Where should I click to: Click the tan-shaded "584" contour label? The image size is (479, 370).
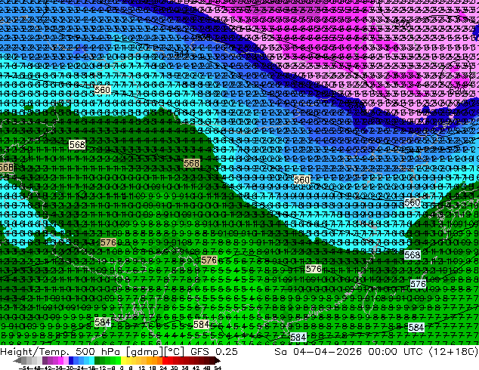pos(201,324)
